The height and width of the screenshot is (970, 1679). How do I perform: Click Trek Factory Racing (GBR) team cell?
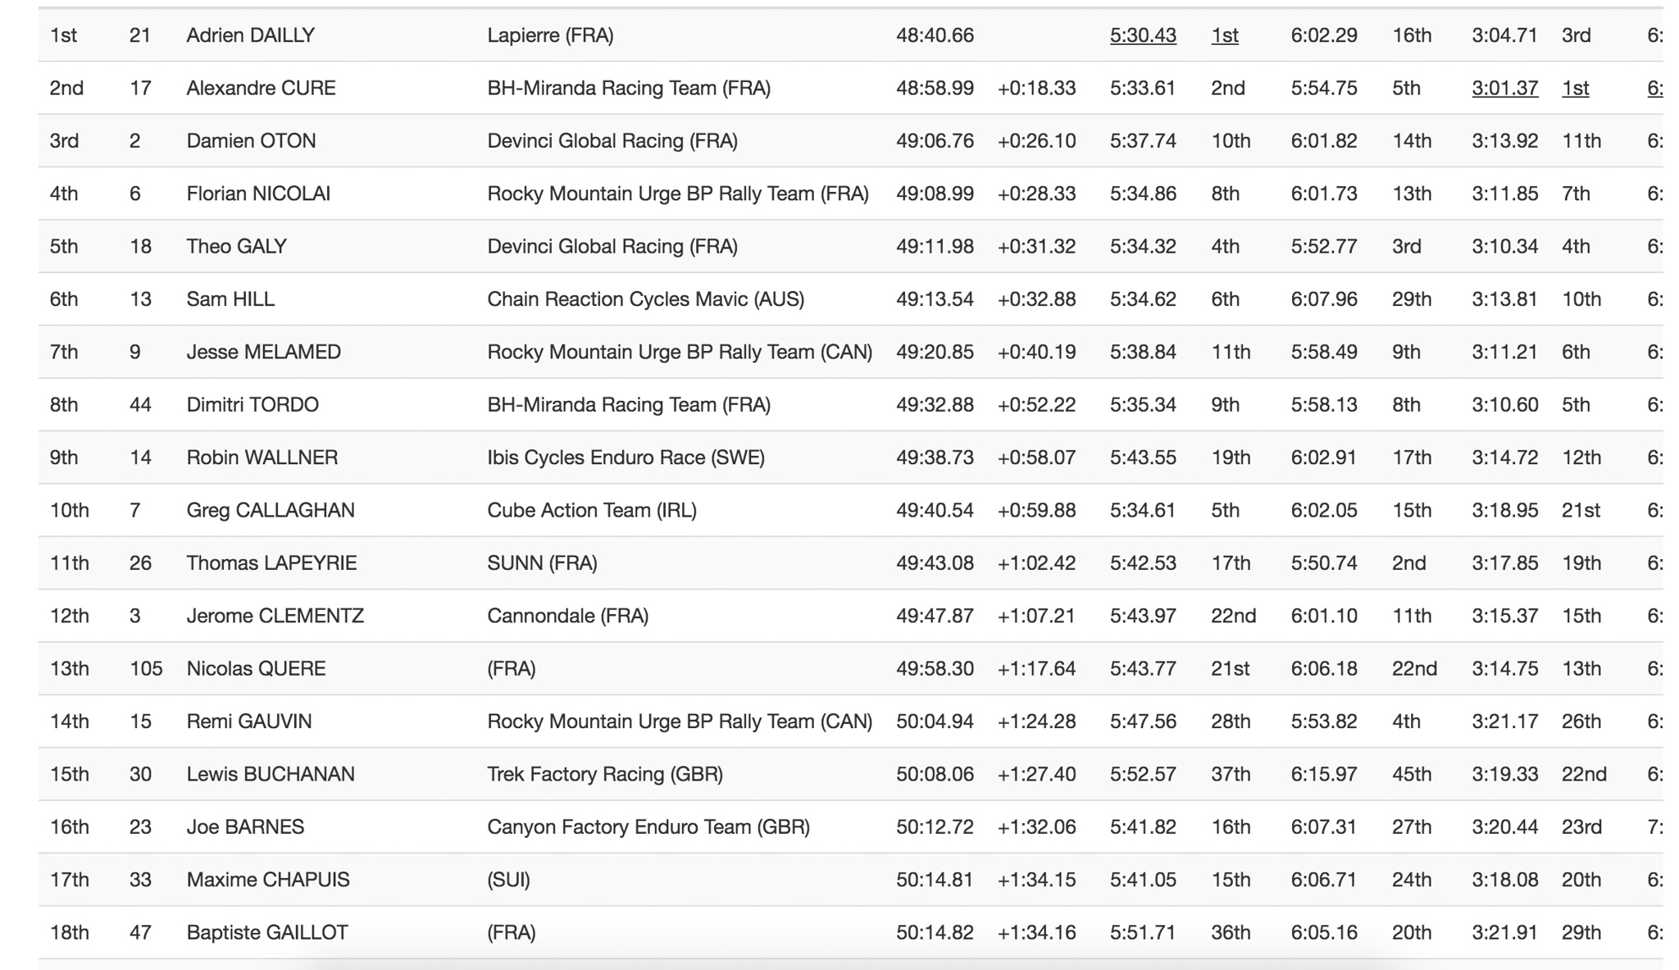604,774
